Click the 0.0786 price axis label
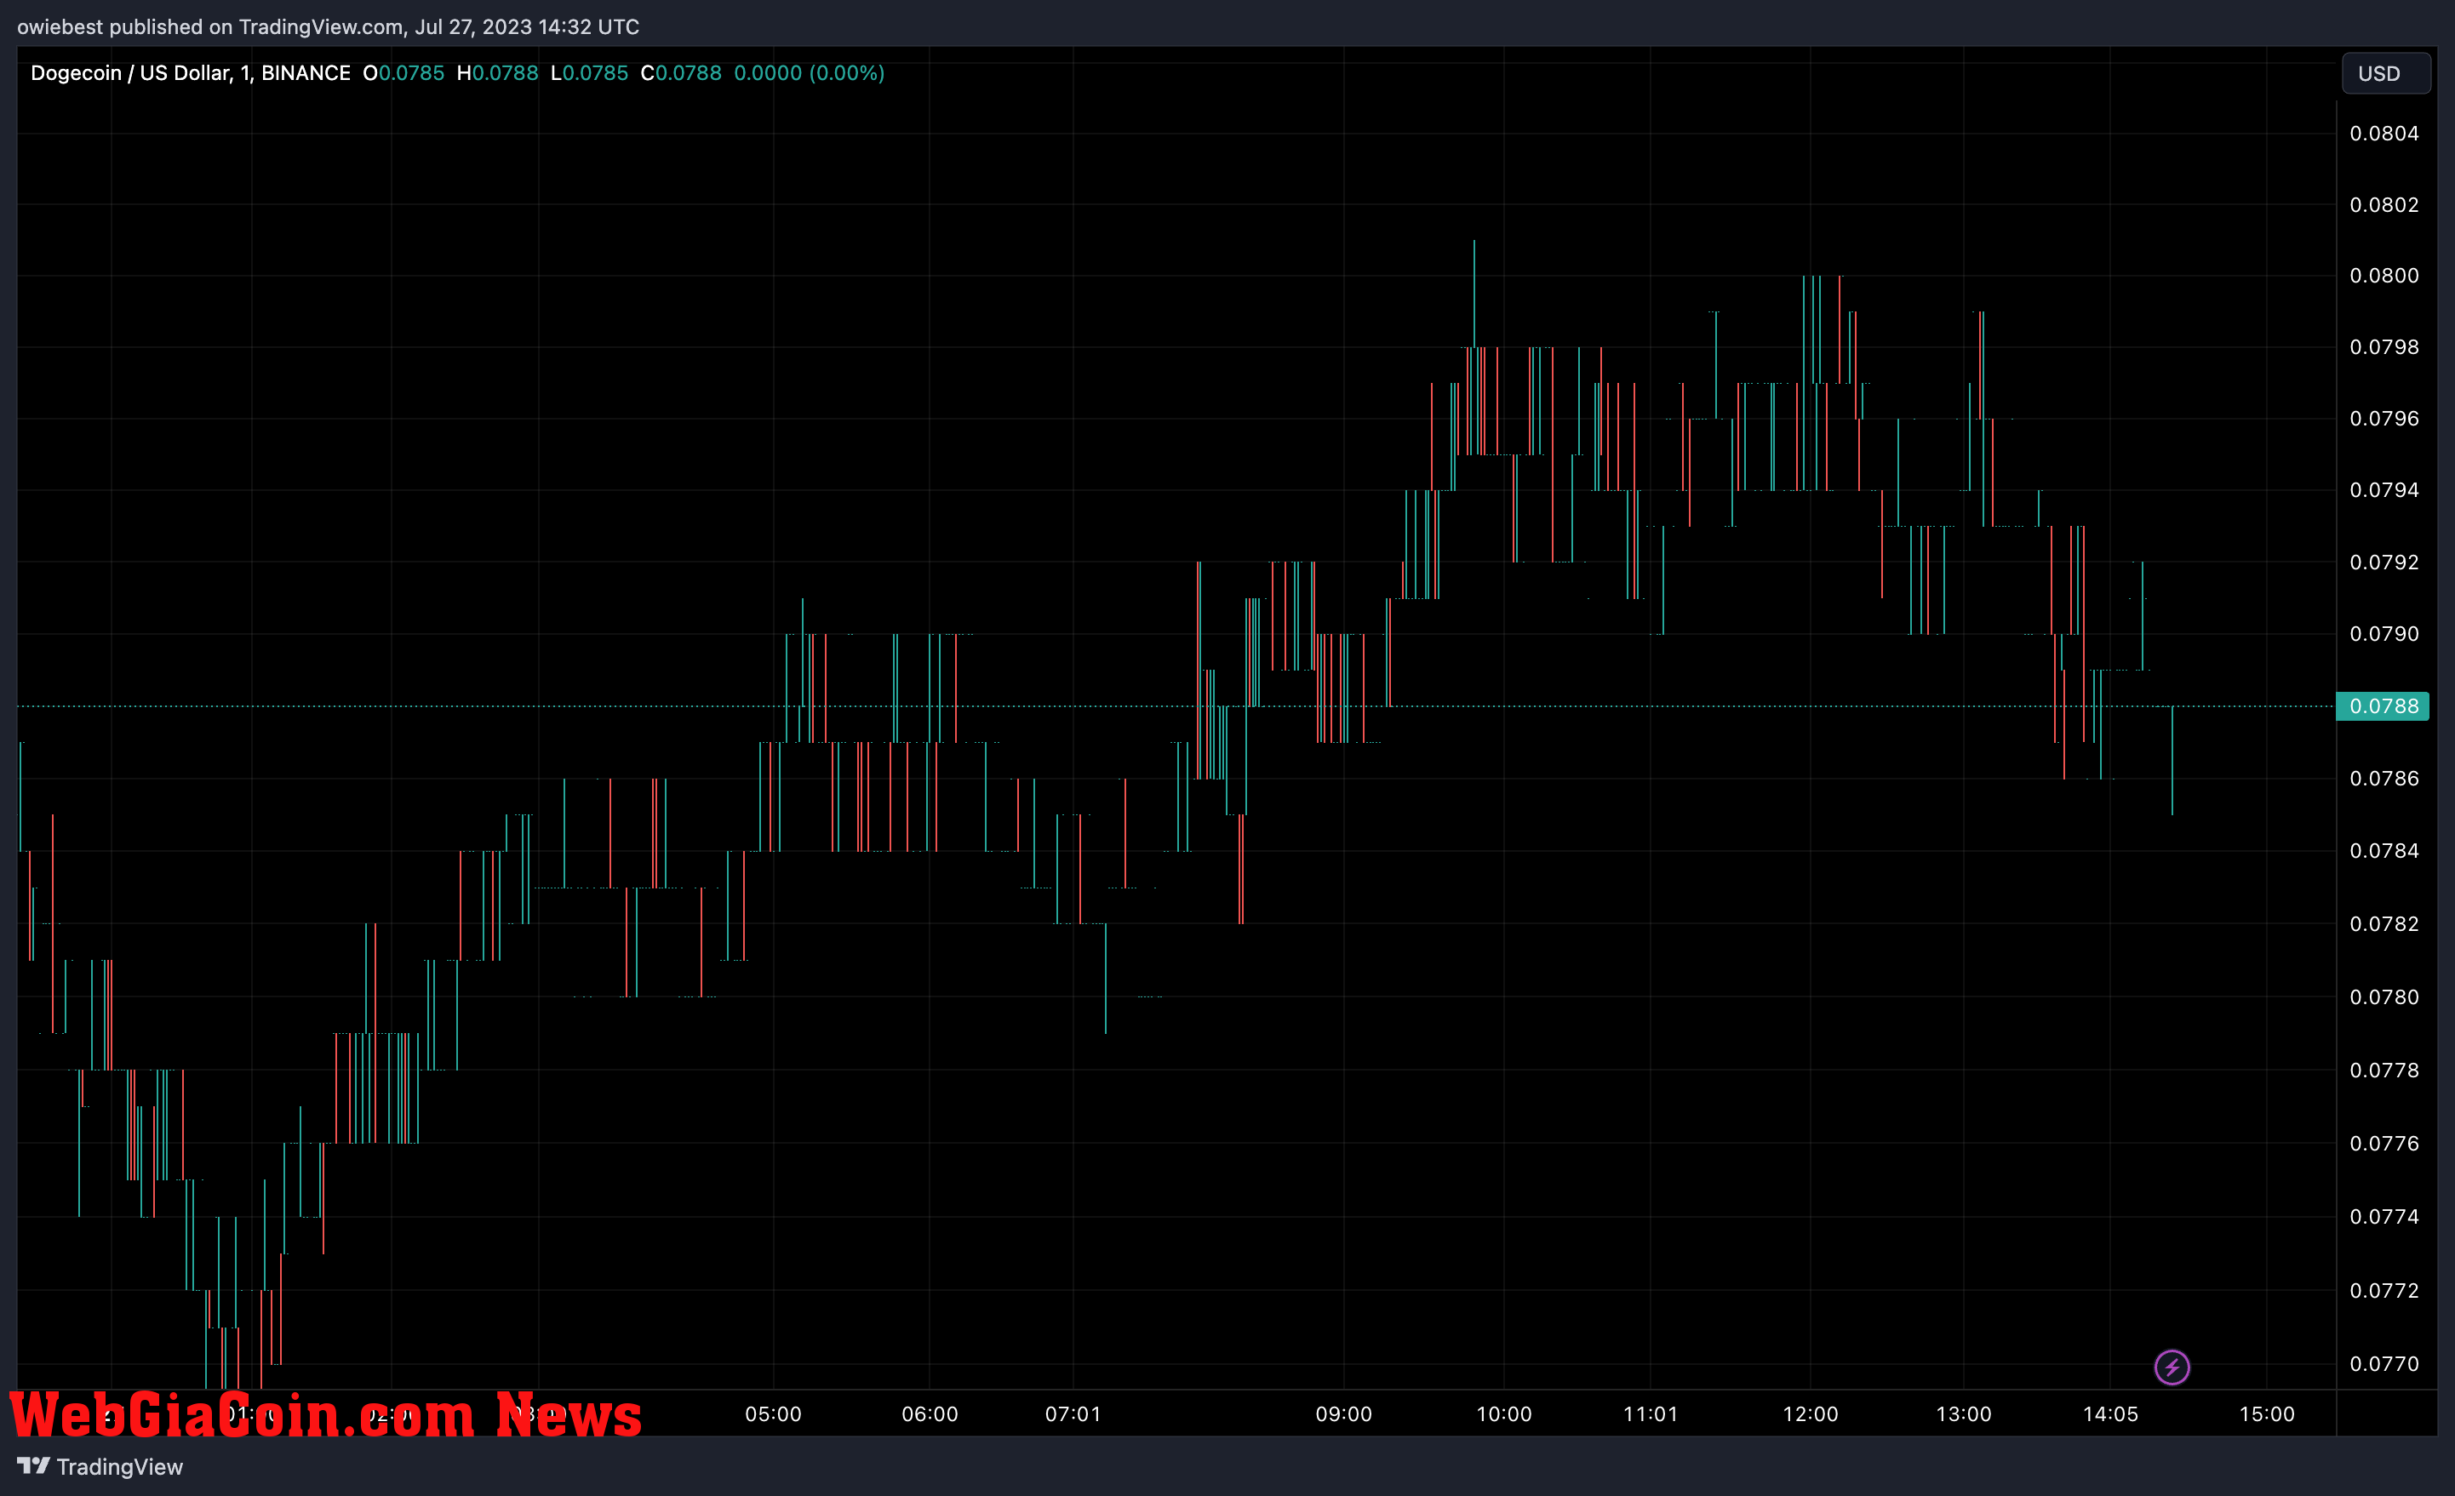Screen dimensions: 2455x1496 (2383, 778)
